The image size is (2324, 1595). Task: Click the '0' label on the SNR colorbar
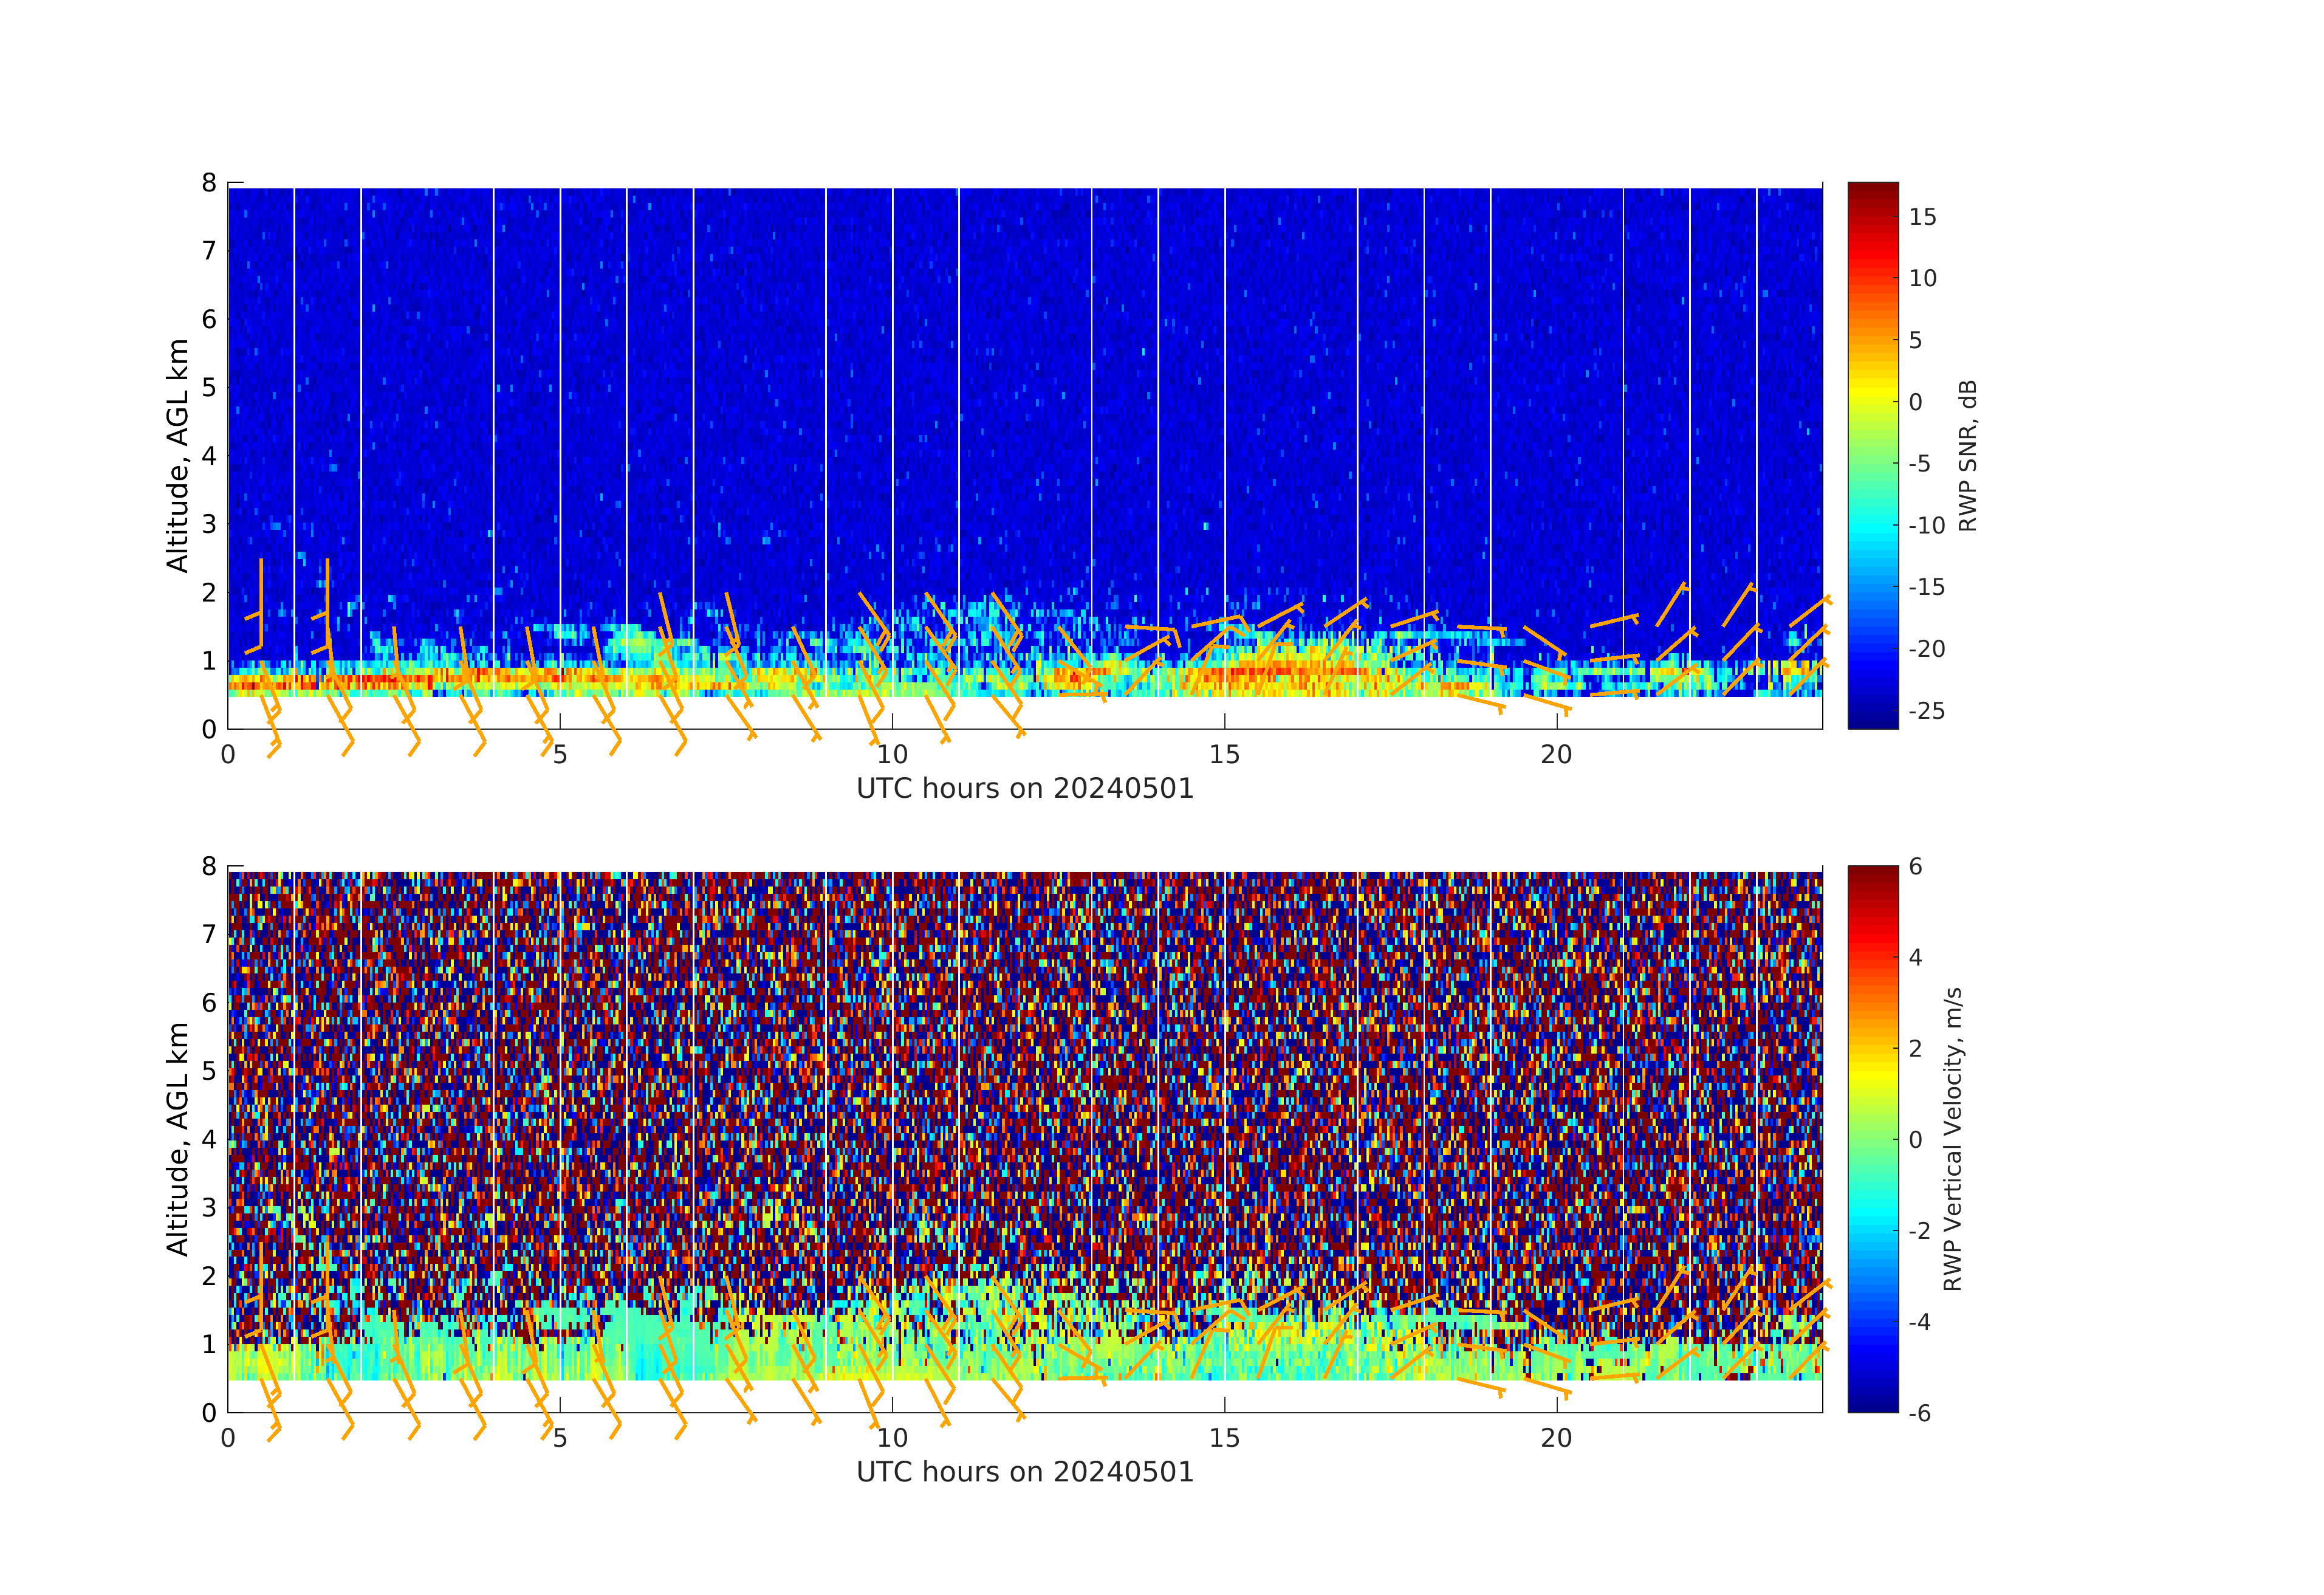tap(1915, 402)
